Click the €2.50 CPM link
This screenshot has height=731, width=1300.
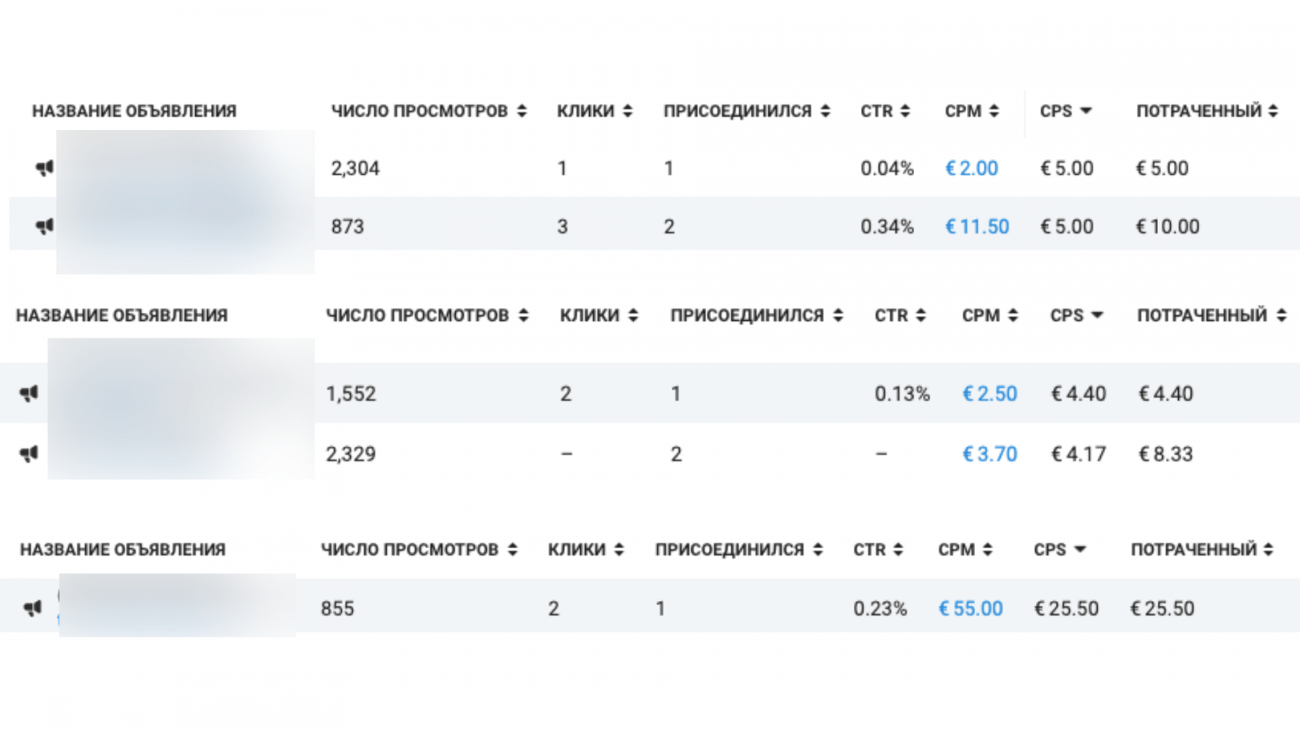click(x=990, y=394)
